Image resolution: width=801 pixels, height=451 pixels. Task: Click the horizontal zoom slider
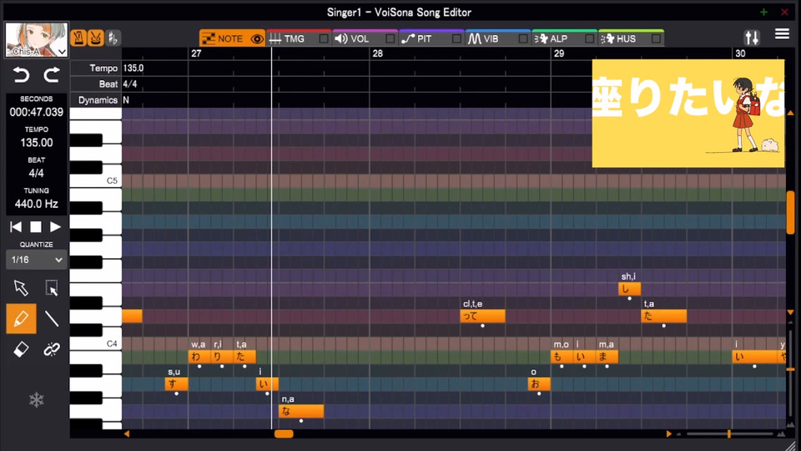pyautogui.click(x=729, y=433)
